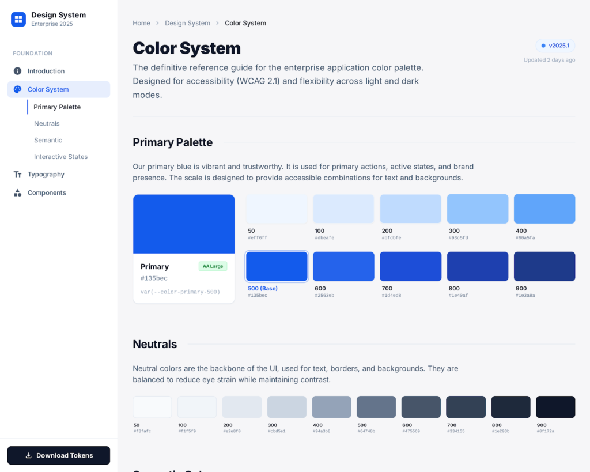Click the Design System logo icon
The width and height of the screenshot is (590, 472).
tap(18, 20)
